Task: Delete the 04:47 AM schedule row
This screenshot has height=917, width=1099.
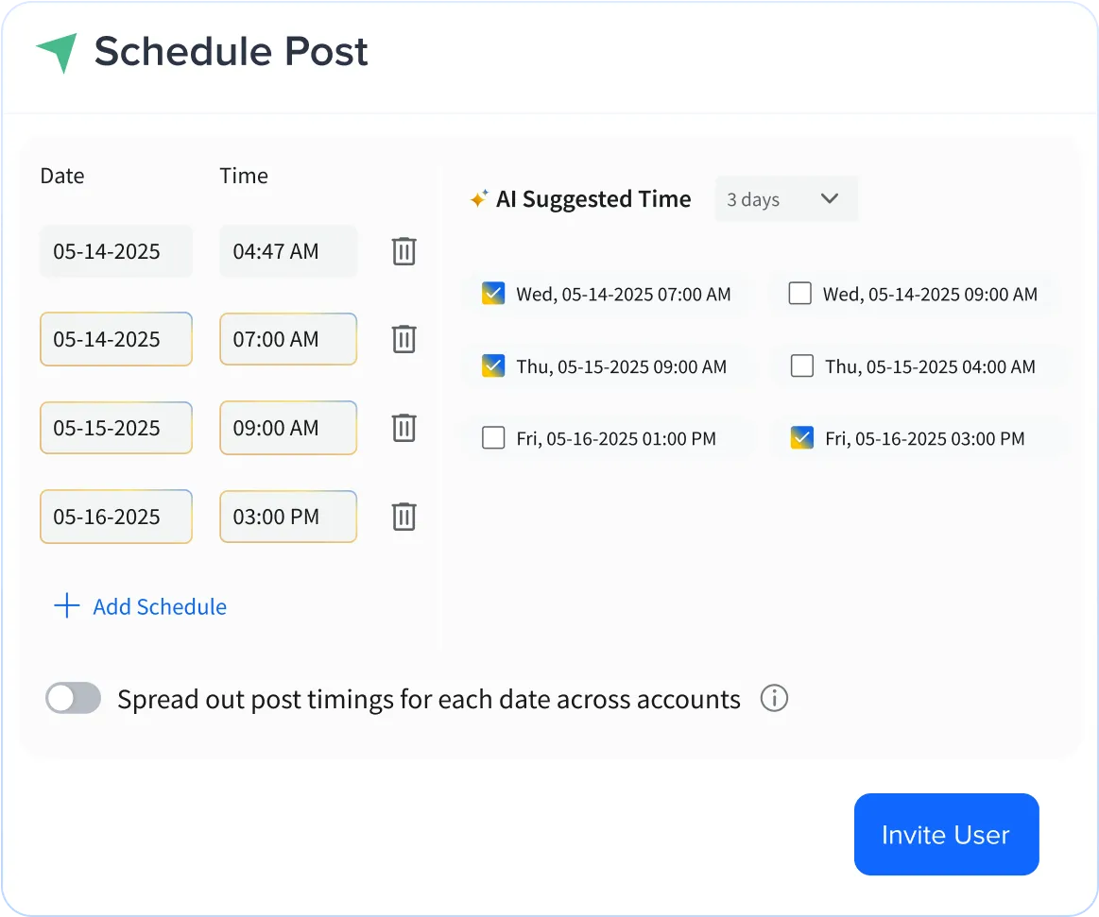Action: (404, 251)
